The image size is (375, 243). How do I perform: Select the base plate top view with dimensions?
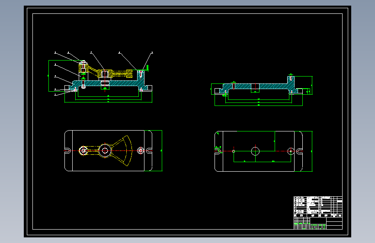(263, 151)
